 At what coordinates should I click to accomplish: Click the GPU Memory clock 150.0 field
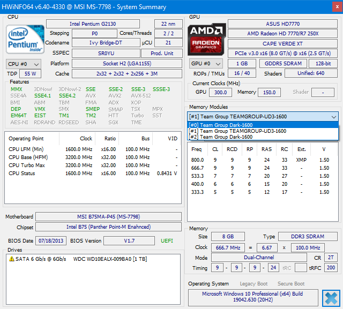[x=269, y=93]
